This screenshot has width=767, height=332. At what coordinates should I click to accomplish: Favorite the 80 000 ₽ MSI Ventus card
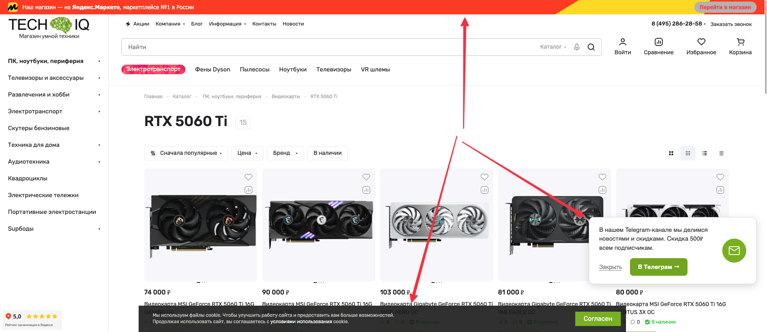720,177
